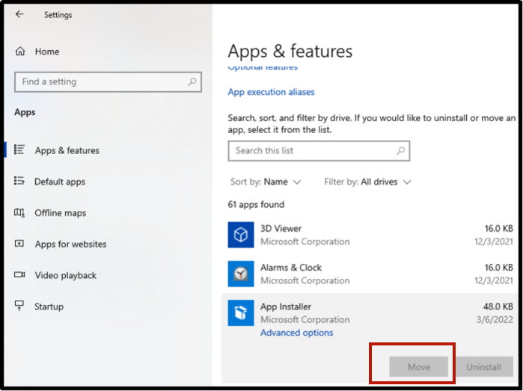Click the Startup sidebar icon
This screenshot has height=391, width=523.
pyautogui.click(x=20, y=307)
